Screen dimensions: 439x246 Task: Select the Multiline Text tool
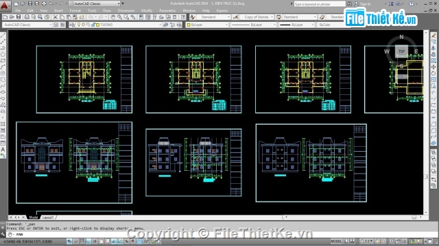3,150
